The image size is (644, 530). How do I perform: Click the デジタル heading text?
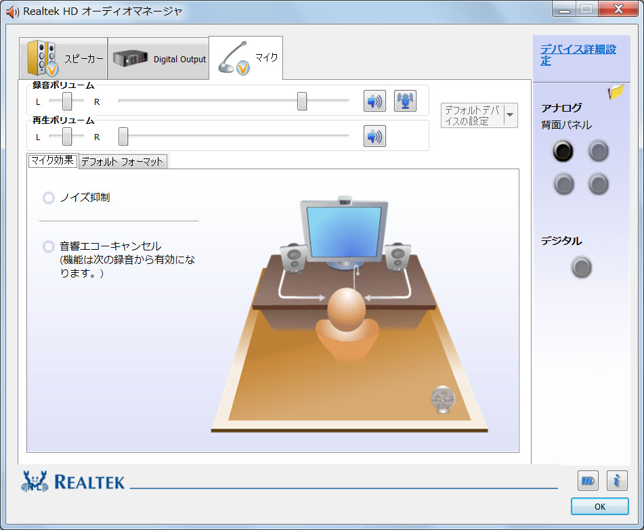[561, 241]
